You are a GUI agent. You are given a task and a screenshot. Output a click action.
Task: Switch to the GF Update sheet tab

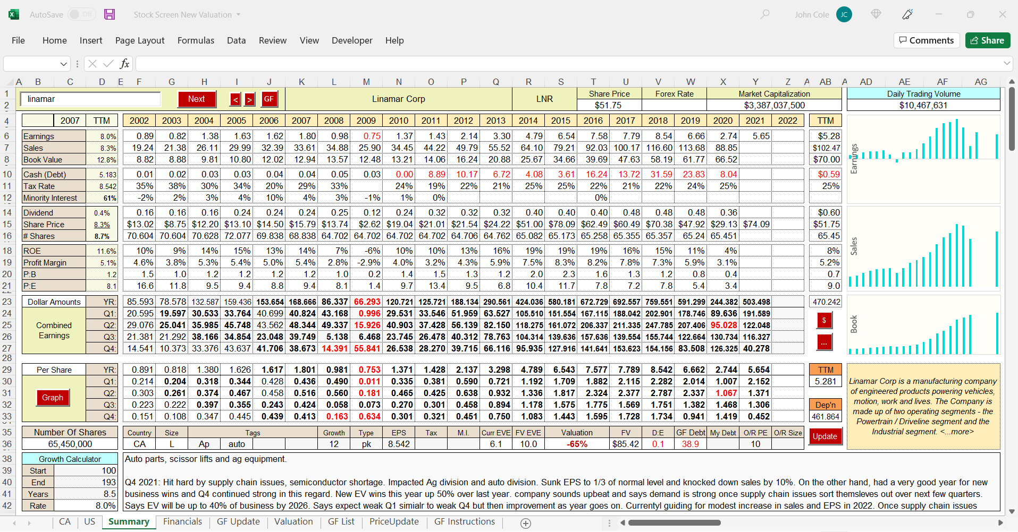coord(238,522)
